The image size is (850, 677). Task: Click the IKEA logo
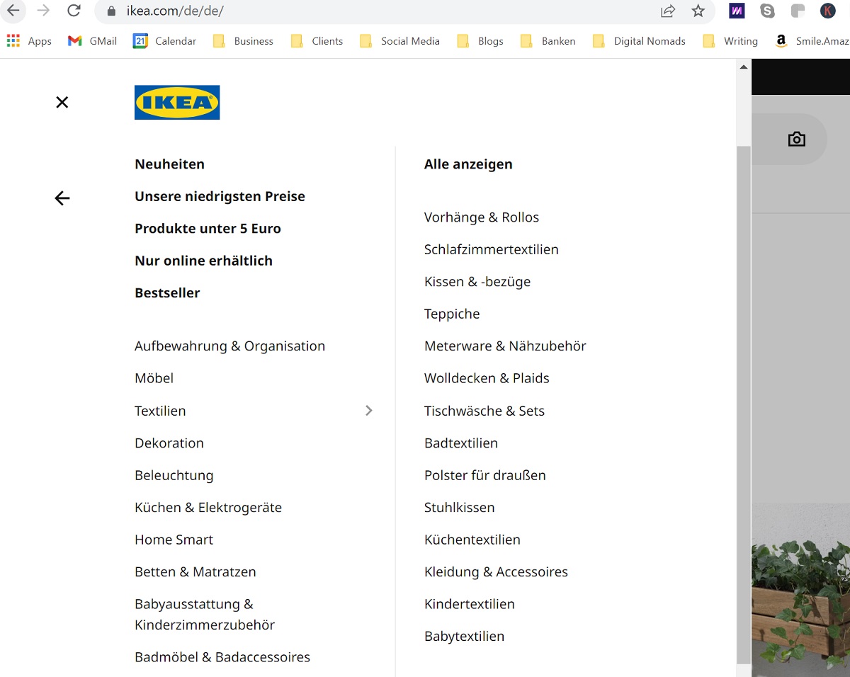177,102
